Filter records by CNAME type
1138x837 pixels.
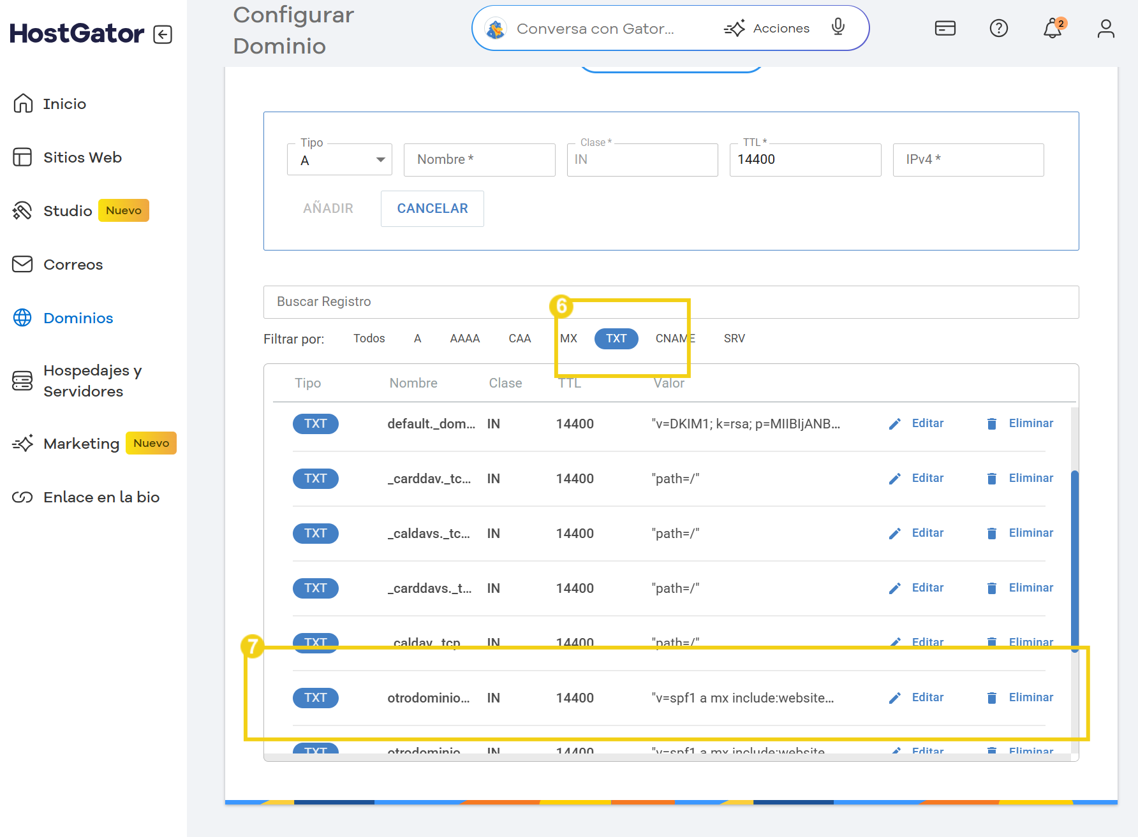675,338
